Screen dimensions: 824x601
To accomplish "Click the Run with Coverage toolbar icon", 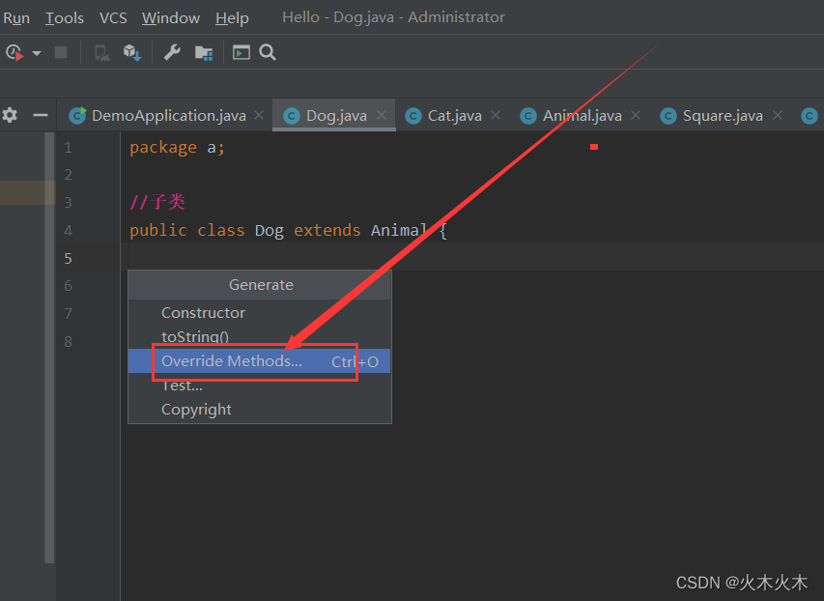I will (x=14, y=52).
